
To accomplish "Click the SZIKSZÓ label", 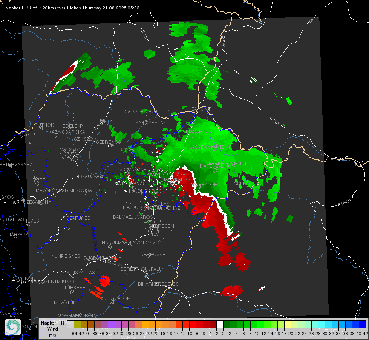I will point(84,139).
